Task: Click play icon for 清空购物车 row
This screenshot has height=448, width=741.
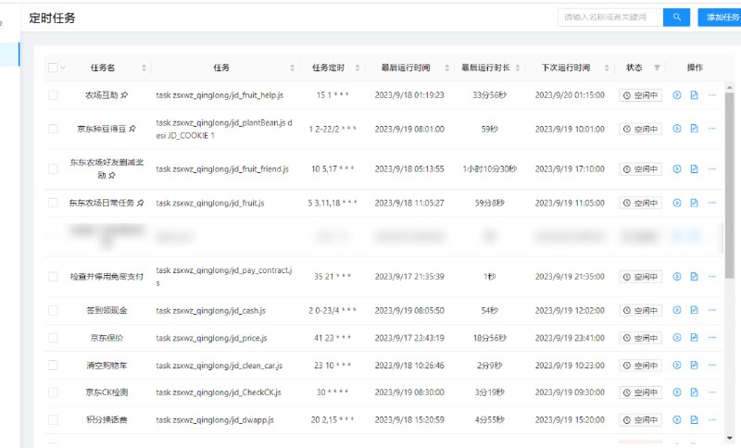Action: [x=677, y=366]
